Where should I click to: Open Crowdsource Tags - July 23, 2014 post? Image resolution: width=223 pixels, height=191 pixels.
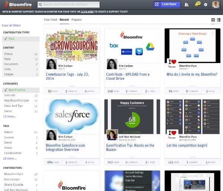pos(67,76)
